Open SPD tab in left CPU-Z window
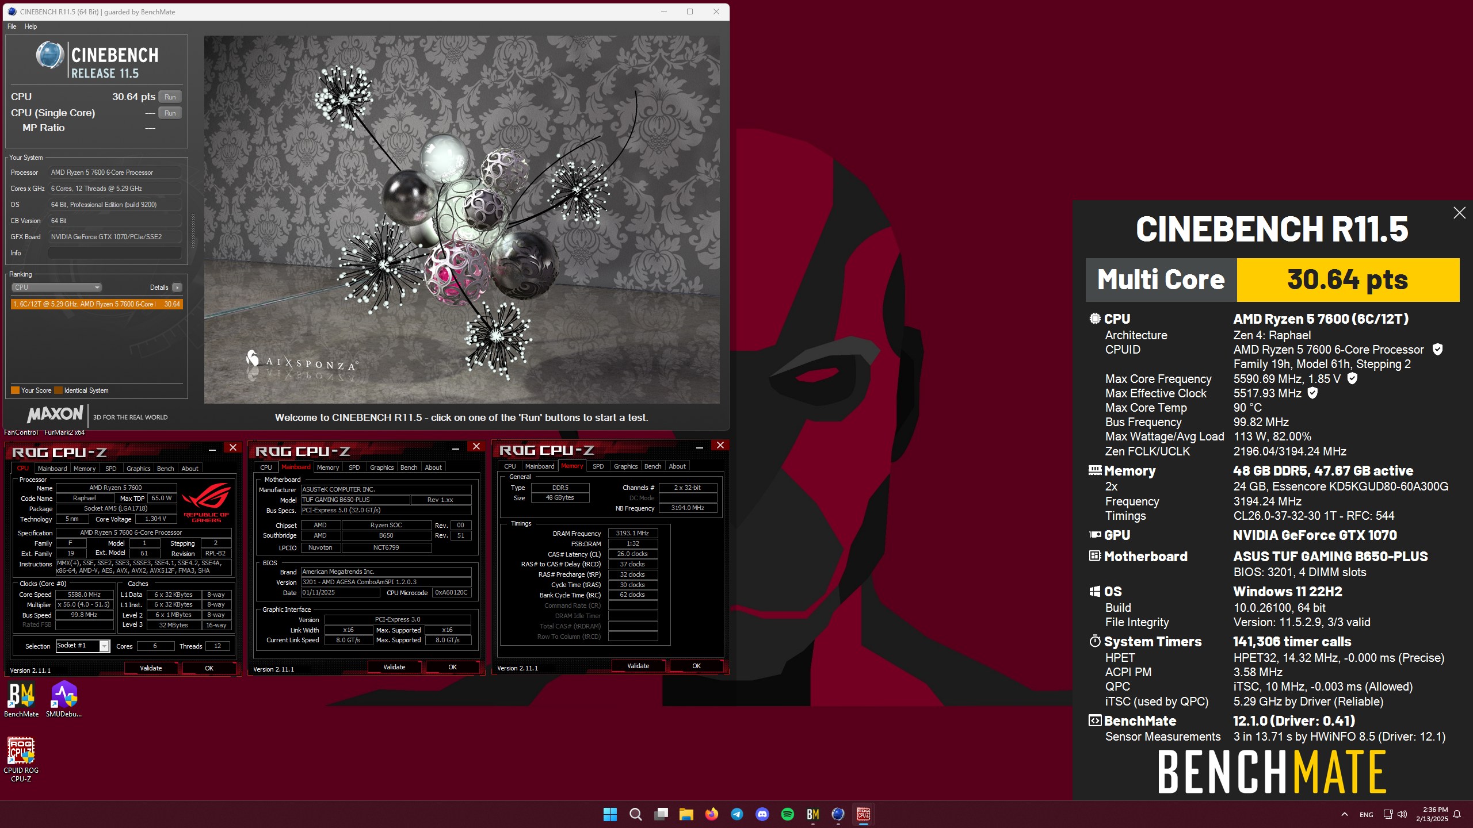This screenshot has height=828, width=1473. point(111,469)
